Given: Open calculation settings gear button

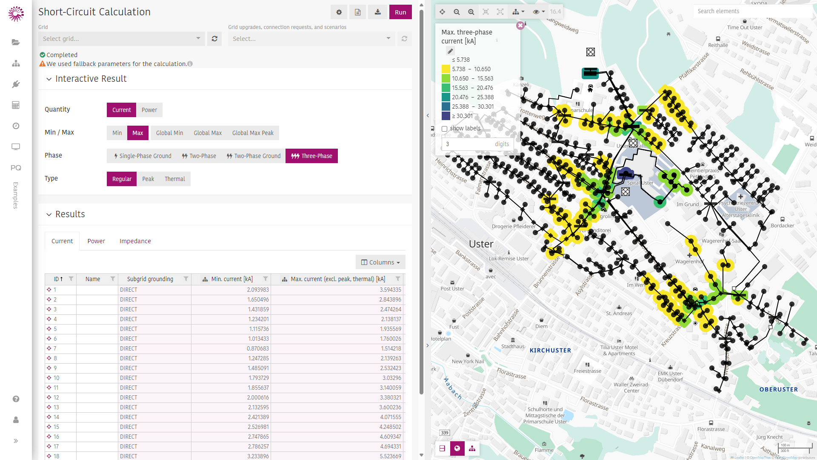Looking at the screenshot, I should (x=339, y=12).
